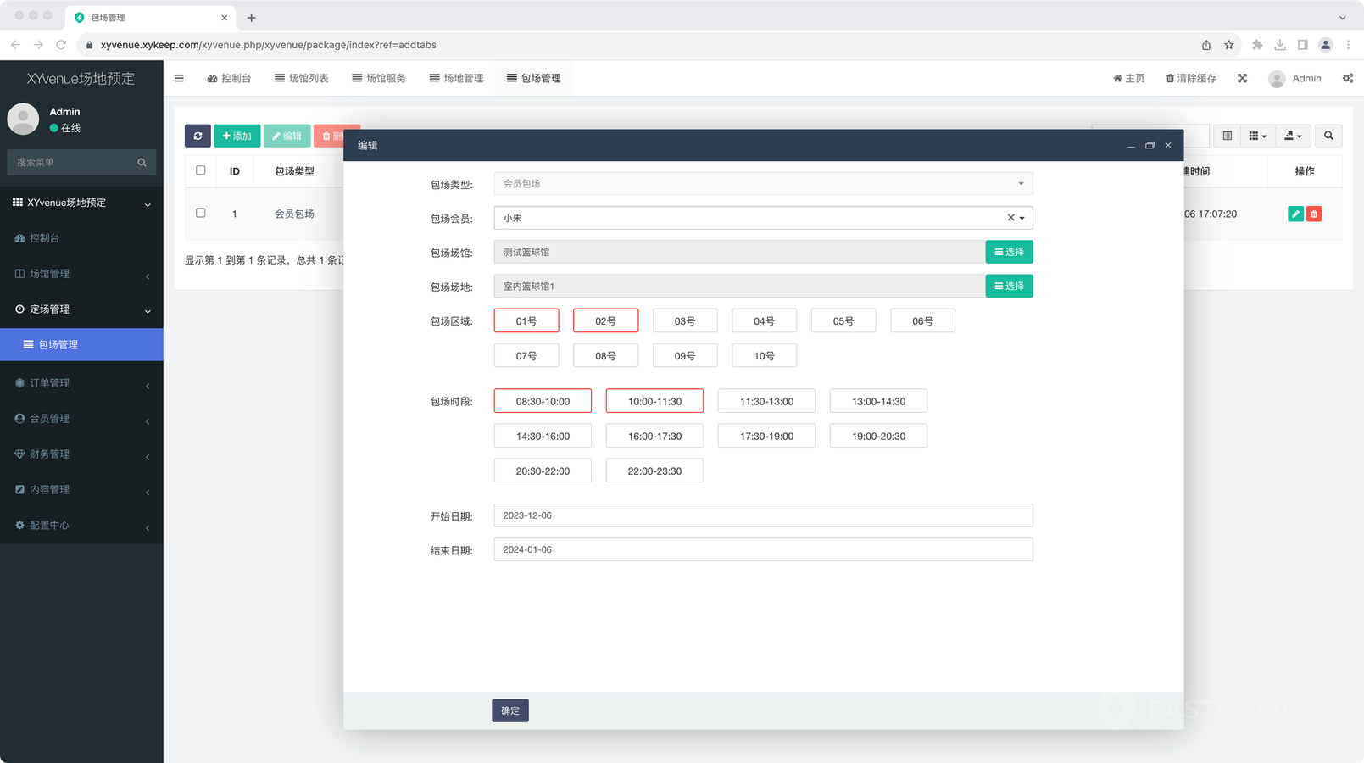Open the column display grid dropdown
The width and height of the screenshot is (1364, 763).
[1257, 136]
